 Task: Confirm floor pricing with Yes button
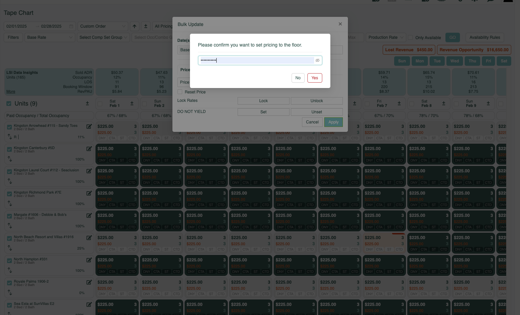tap(314, 78)
